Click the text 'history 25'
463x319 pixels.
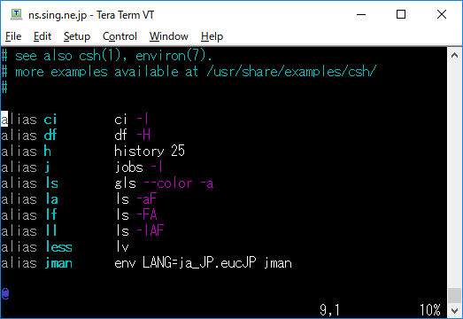[150, 152]
